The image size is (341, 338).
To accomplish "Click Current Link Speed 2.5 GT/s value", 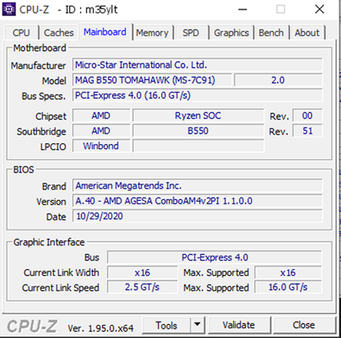I will pyautogui.click(x=142, y=287).
